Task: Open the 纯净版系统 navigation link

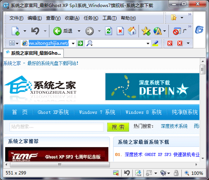Action: [x=185, y=112]
